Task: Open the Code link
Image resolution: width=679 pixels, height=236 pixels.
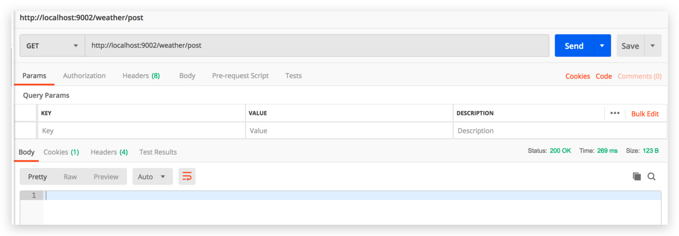Action: pos(604,76)
